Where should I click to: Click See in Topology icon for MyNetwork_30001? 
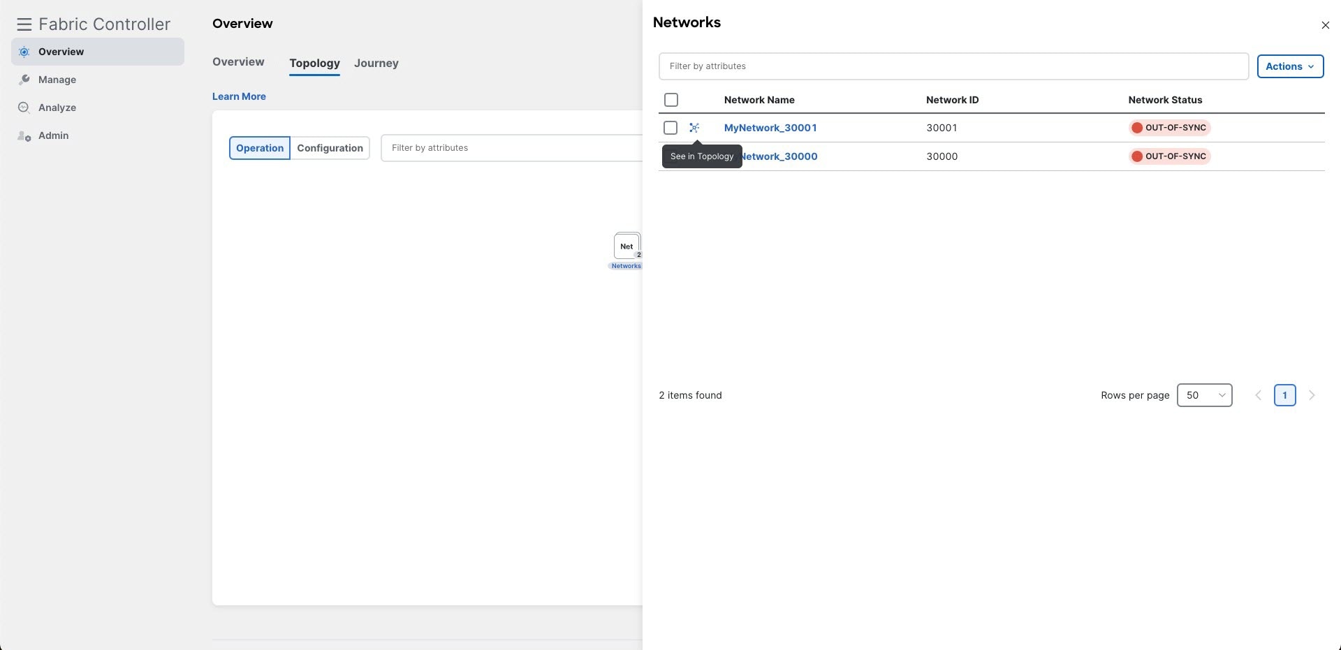[x=694, y=128]
